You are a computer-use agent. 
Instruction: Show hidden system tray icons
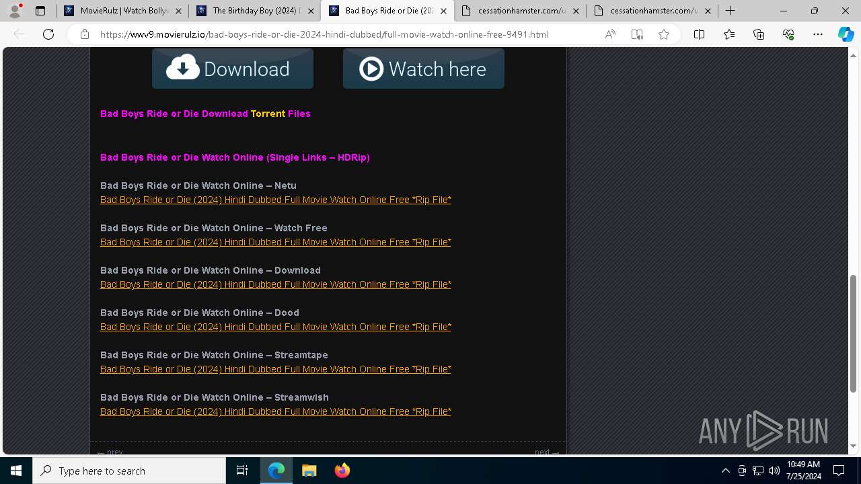click(726, 471)
